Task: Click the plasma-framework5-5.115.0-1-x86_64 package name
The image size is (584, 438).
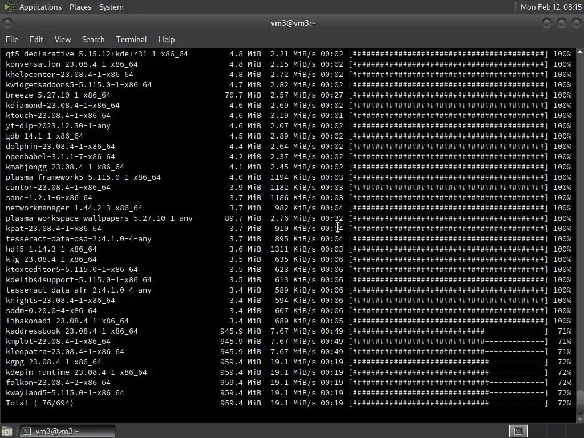Action: click(83, 177)
